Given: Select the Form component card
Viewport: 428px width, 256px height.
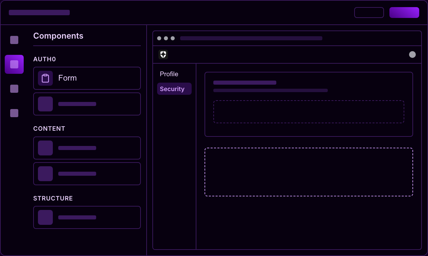Looking at the screenshot, I should click(87, 78).
